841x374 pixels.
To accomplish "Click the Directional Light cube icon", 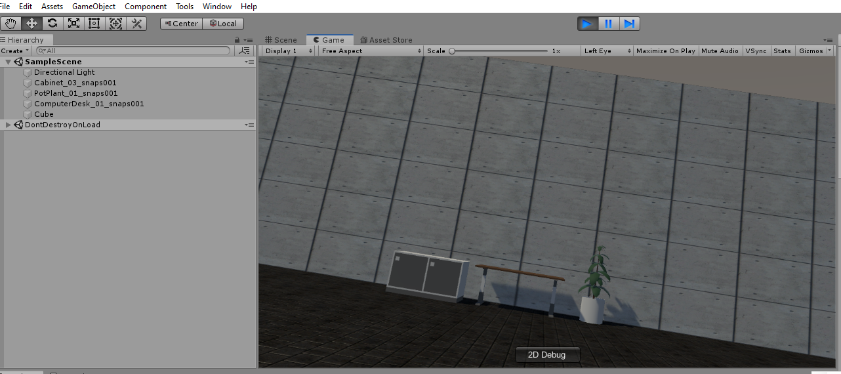I will point(28,72).
